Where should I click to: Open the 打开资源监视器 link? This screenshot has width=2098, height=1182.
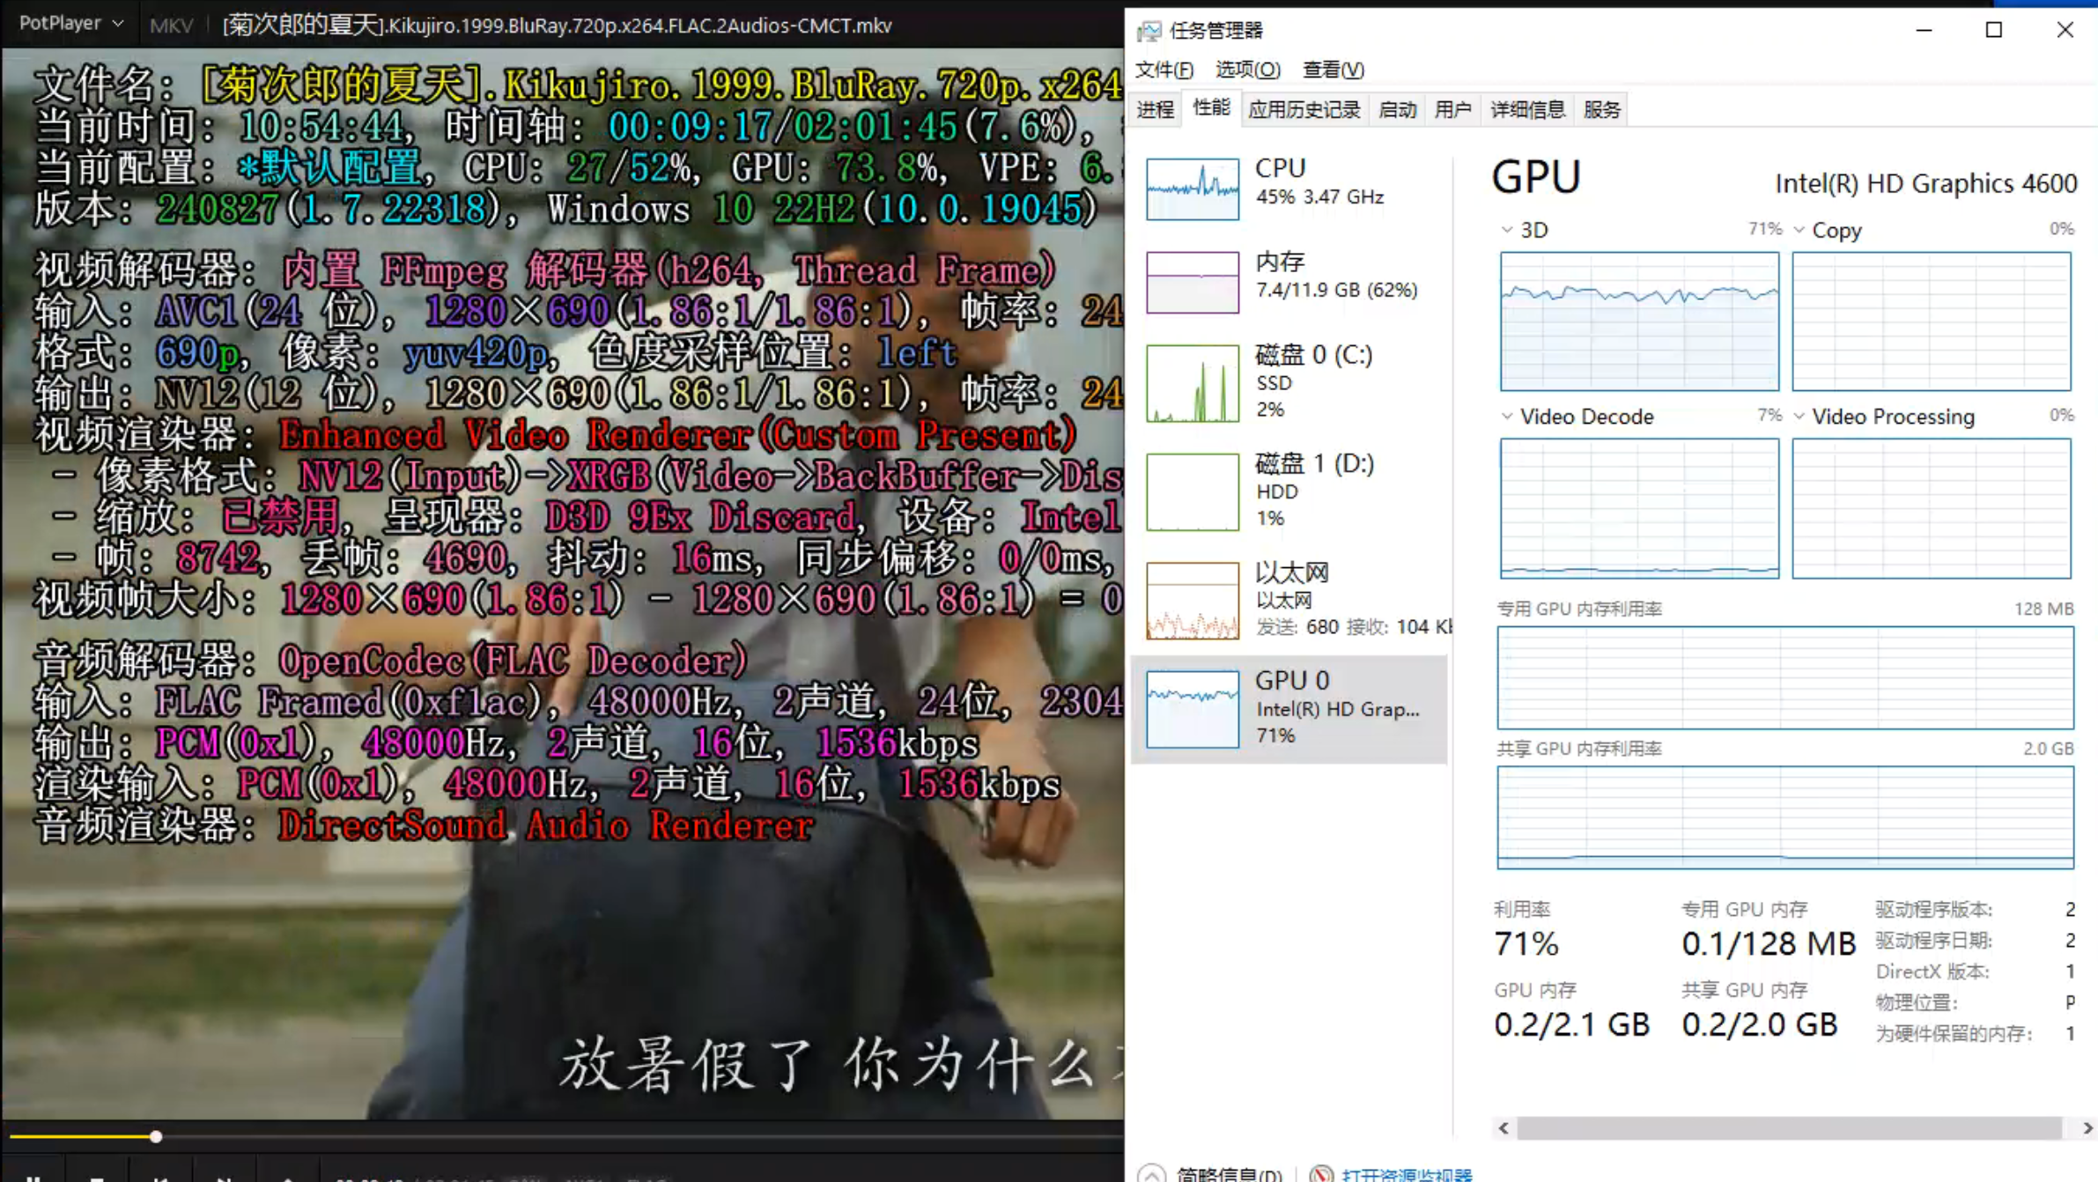(x=1407, y=1174)
